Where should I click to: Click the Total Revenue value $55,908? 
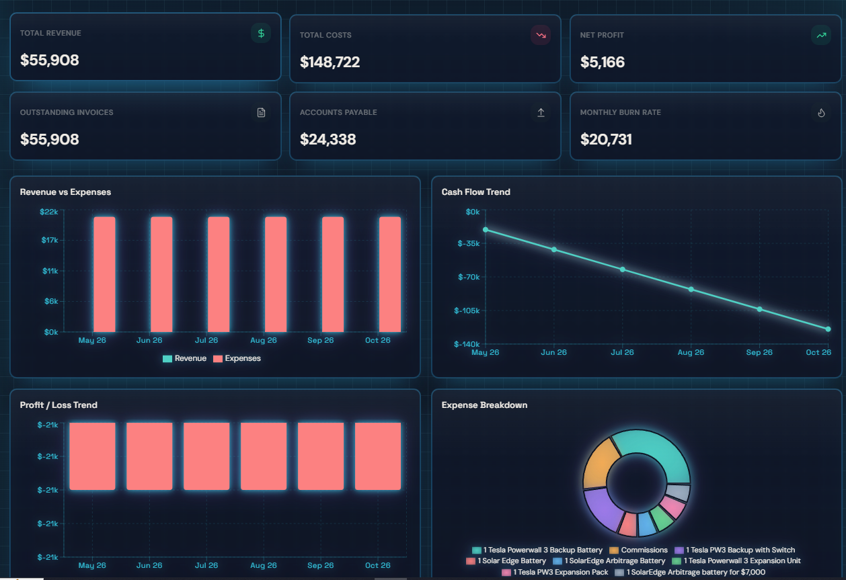coord(50,60)
